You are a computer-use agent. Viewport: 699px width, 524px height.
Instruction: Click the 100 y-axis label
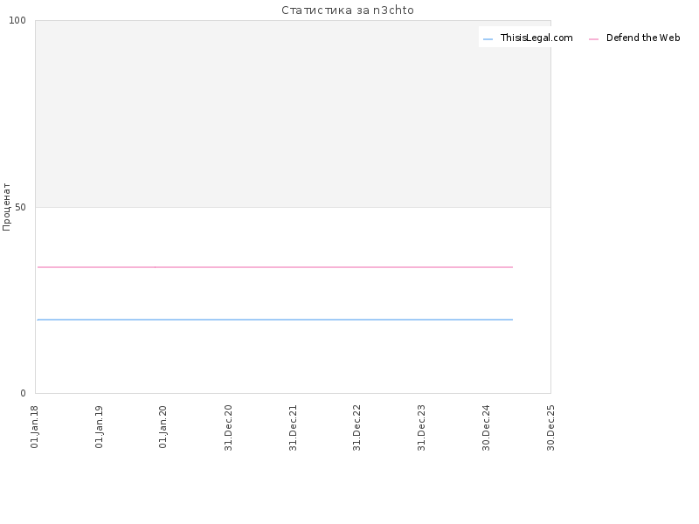point(17,20)
